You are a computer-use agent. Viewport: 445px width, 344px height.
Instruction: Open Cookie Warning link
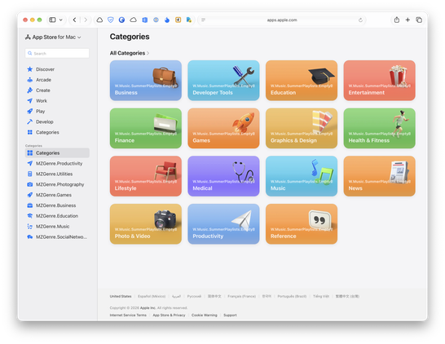point(205,315)
